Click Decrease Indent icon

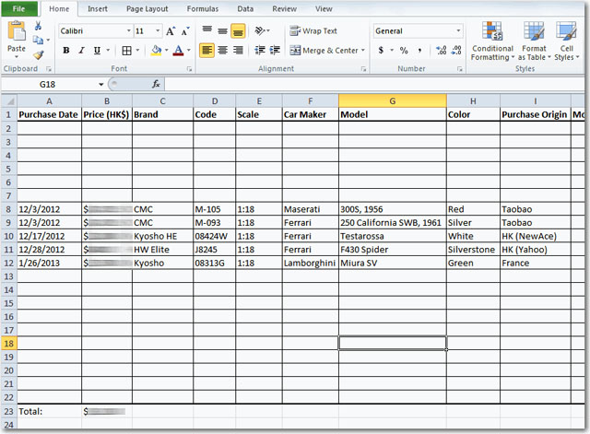pyautogui.click(x=260, y=50)
